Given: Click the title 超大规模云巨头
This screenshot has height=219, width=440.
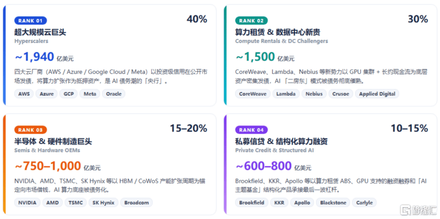Looking at the screenshot, I should click(x=40, y=32).
